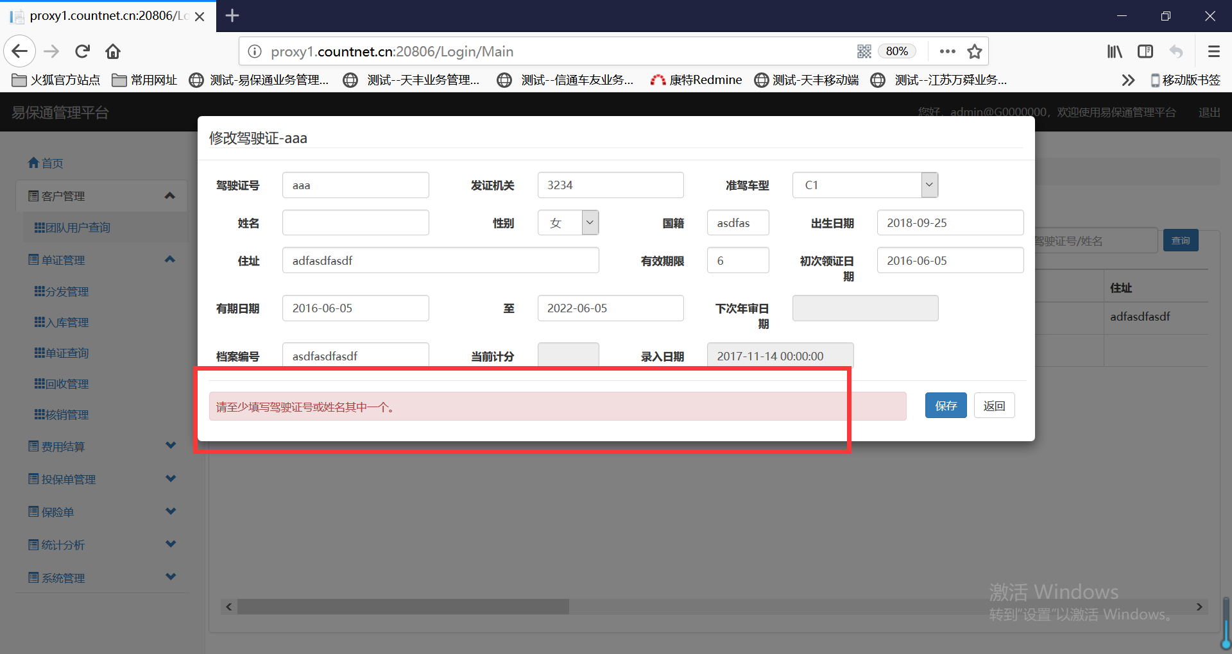Open 康特Redmine bookmark
1232x654 pixels.
point(696,80)
